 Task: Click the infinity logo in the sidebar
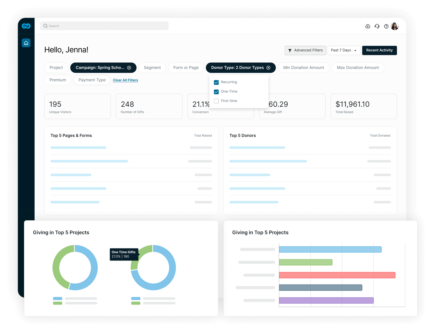26,26
